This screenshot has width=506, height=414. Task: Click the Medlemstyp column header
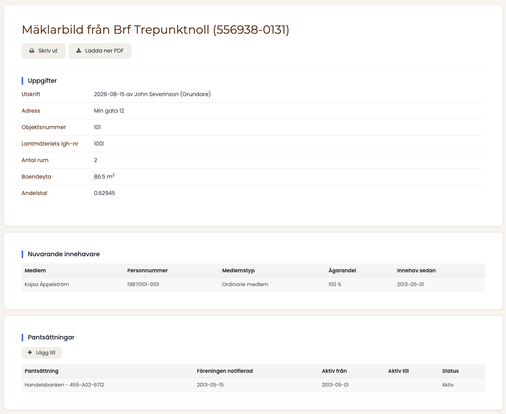pyautogui.click(x=238, y=271)
